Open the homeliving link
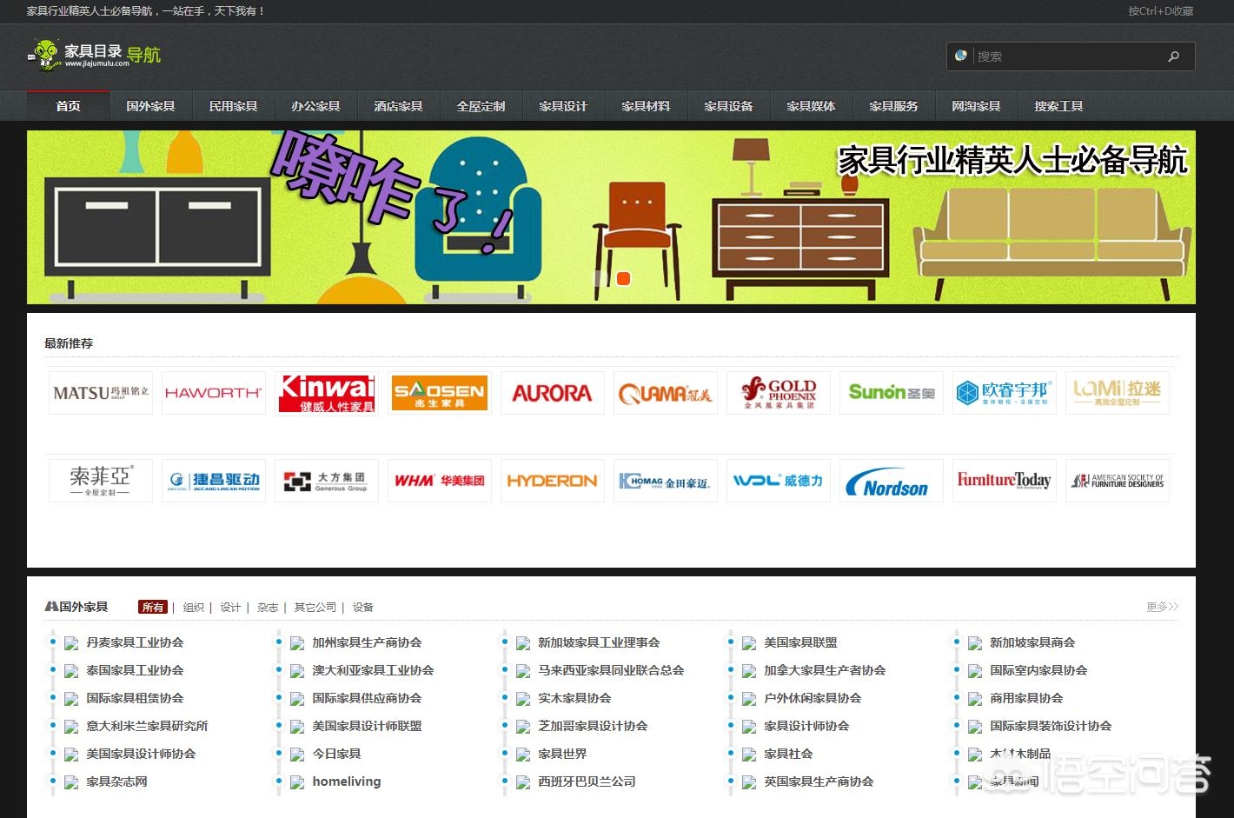Image resolution: width=1234 pixels, height=818 pixels. pyautogui.click(x=347, y=781)
